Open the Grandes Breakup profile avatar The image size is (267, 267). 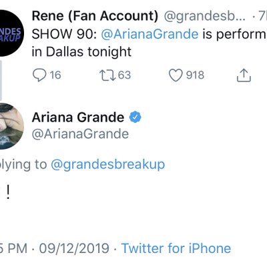tap(9, 33)
